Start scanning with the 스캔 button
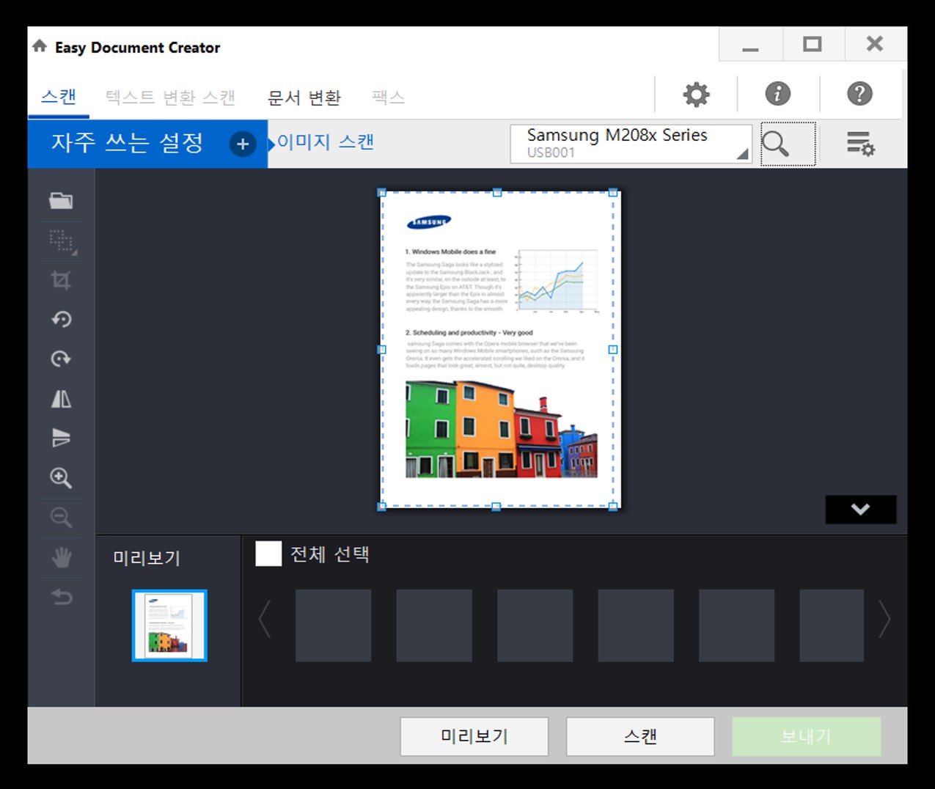This screenshot has width=935, height=789. pyautogui.click(x=640, y=736)
